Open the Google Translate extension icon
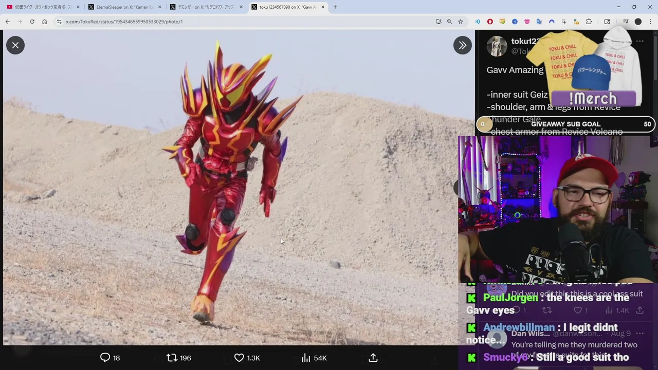Image resolution: width=658 pixels, height=370 pixels. (539, 22)
